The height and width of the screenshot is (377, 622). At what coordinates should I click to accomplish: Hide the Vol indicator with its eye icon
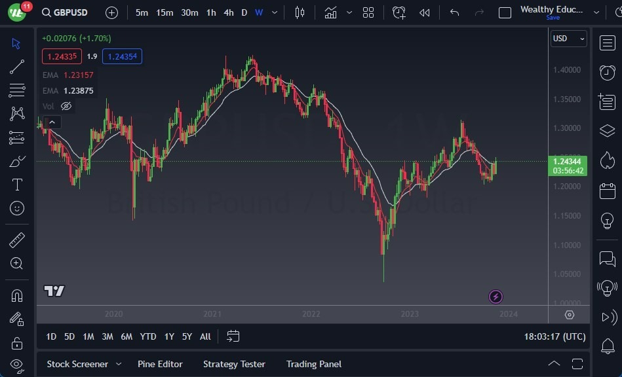(x=66, y=106)
